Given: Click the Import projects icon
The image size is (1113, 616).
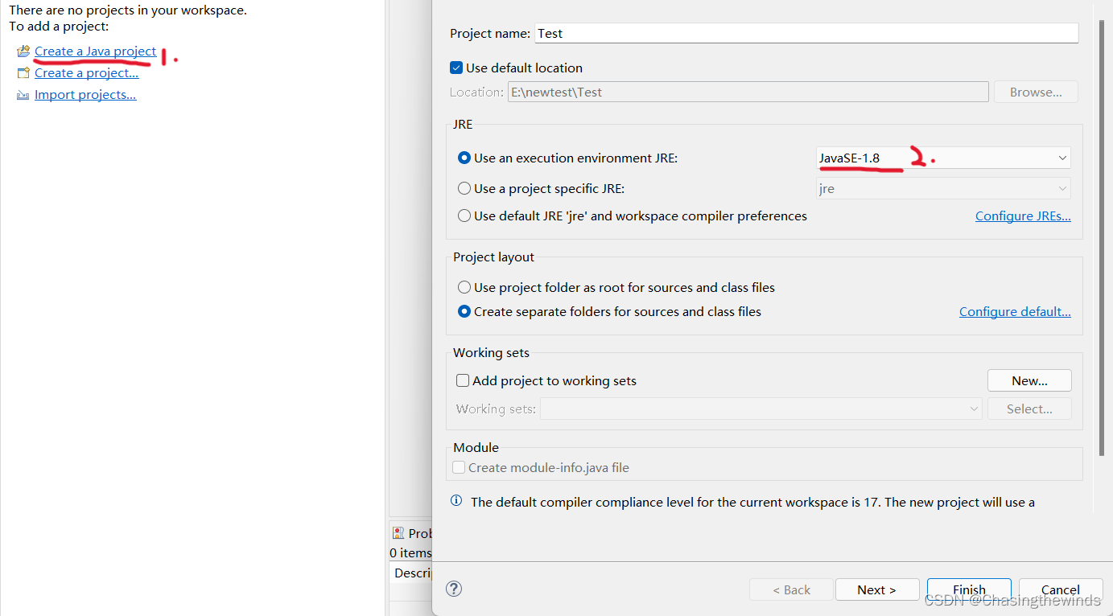Looking at the screenshot, I should pyautogui.click(x=23, y=95).
